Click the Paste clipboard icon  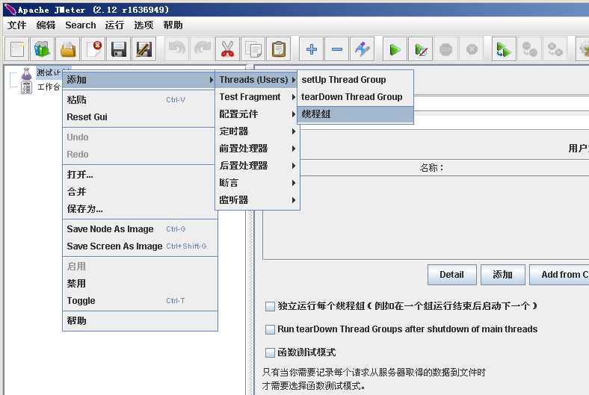click(278, 49)
